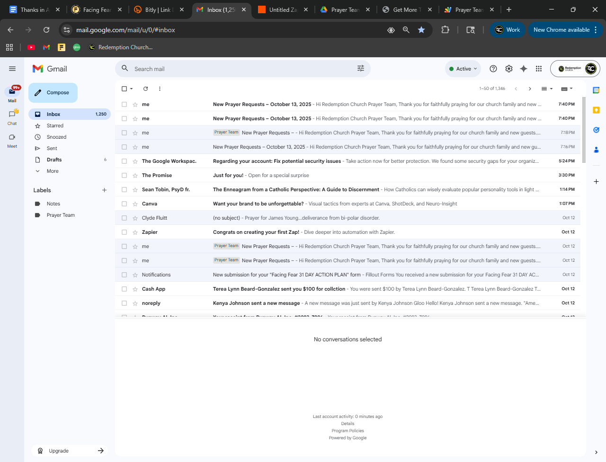Image resolution: width=606 pixels, height=462 pixels.
Task: Check the Zapier email checkbox
Action: point(125,232)
